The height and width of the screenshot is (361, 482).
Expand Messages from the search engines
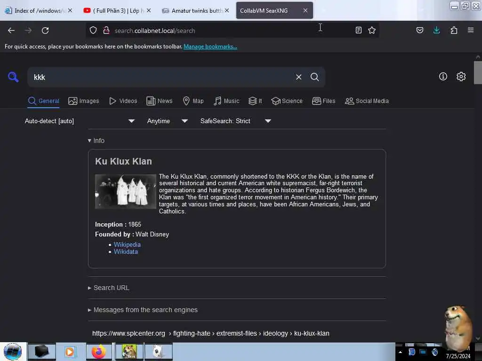(143, 310)
